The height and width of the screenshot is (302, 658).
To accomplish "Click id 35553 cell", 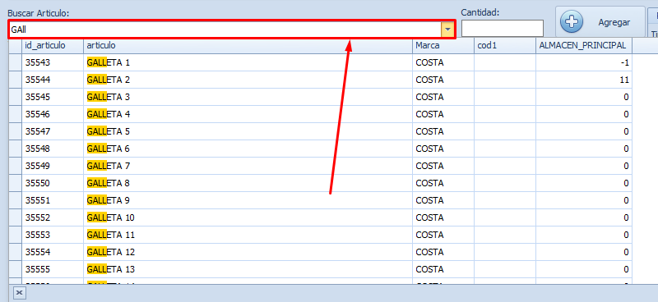I will click(53, 235).
